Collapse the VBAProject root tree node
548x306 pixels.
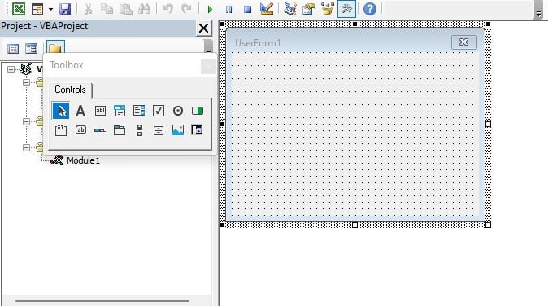11,69
